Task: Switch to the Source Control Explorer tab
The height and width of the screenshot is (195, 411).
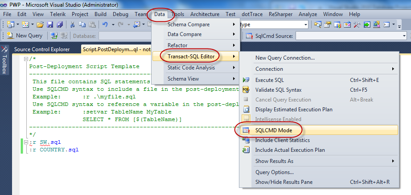Action: pyautogui.click(x=42, y=49)
